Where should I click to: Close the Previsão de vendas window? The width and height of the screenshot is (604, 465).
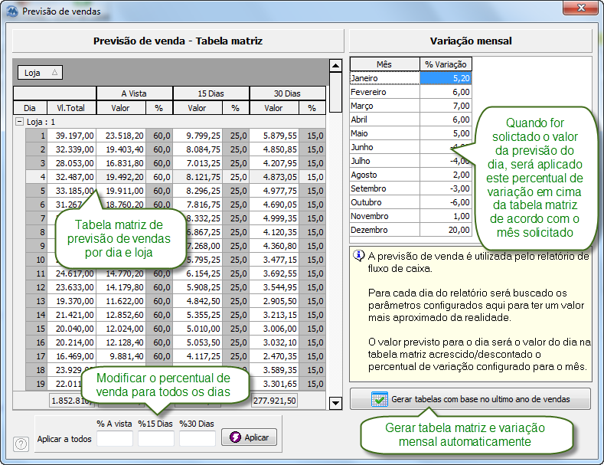[x=580, y=8]
